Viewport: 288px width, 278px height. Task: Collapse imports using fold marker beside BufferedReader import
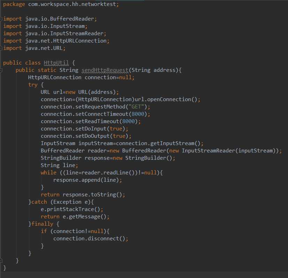(x=1, y=19)
